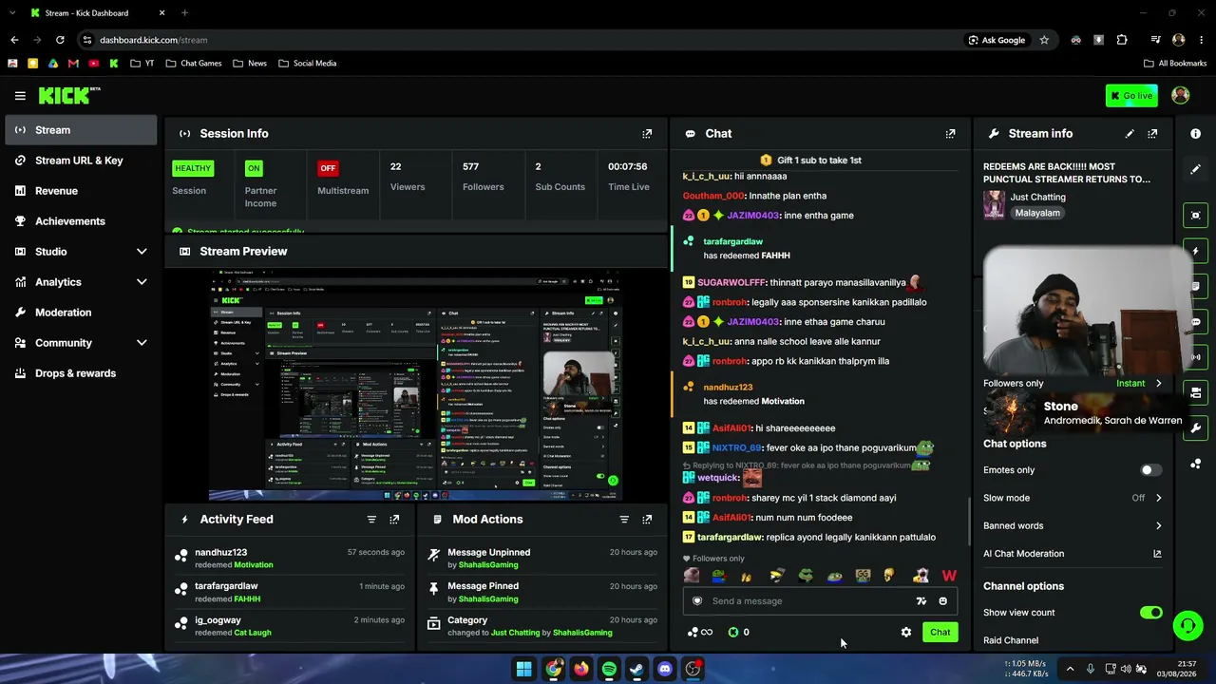The height and width of the screenshot is (684, 1216).
Task: Open Spotify from the taskbar
Action: (x=609, y=669)
